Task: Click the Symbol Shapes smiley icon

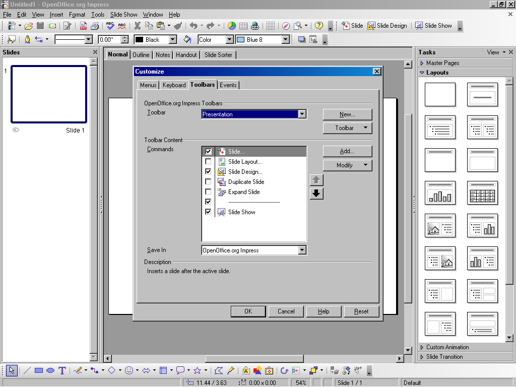Action: [x=129, y=370]
